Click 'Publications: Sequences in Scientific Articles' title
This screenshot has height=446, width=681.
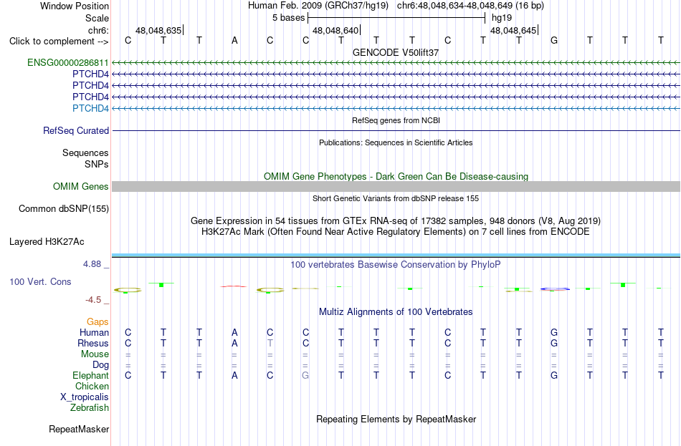(x=396, y=142)
